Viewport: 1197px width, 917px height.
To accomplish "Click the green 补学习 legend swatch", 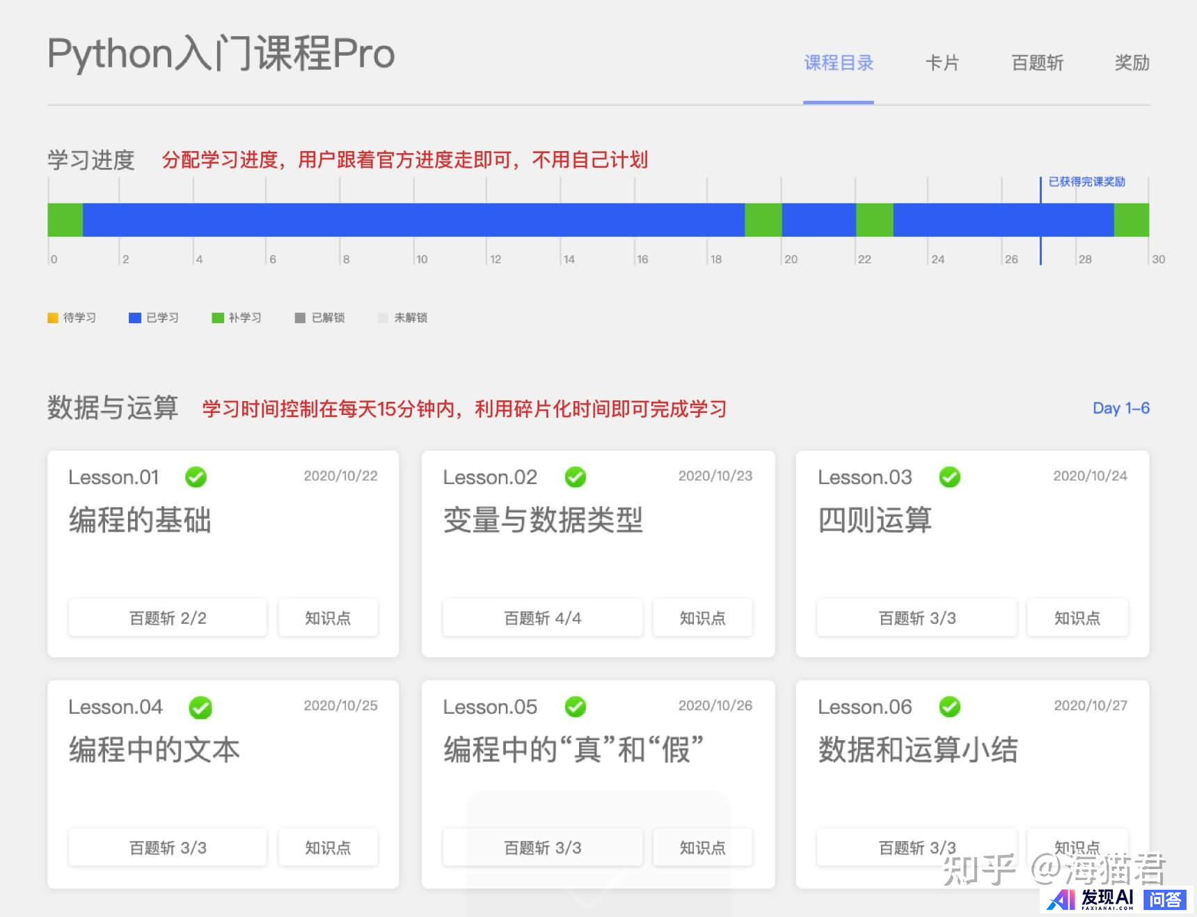I will 218,318.
